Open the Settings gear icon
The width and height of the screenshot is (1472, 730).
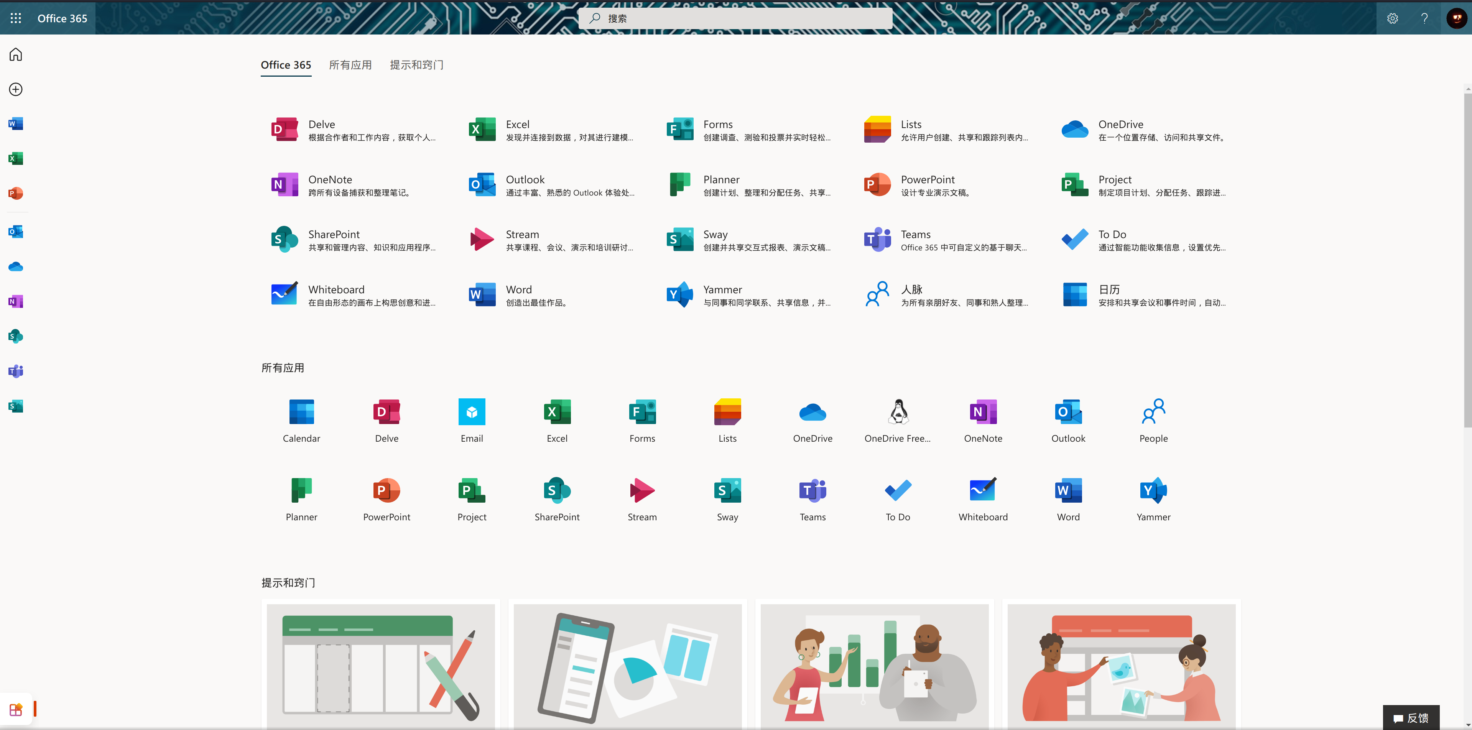pyautogui.click(x=1393, y=18)
